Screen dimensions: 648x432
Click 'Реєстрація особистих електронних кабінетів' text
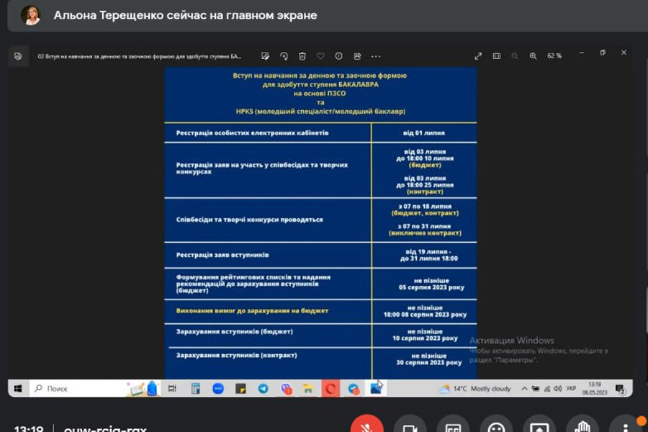coord(252,132)
